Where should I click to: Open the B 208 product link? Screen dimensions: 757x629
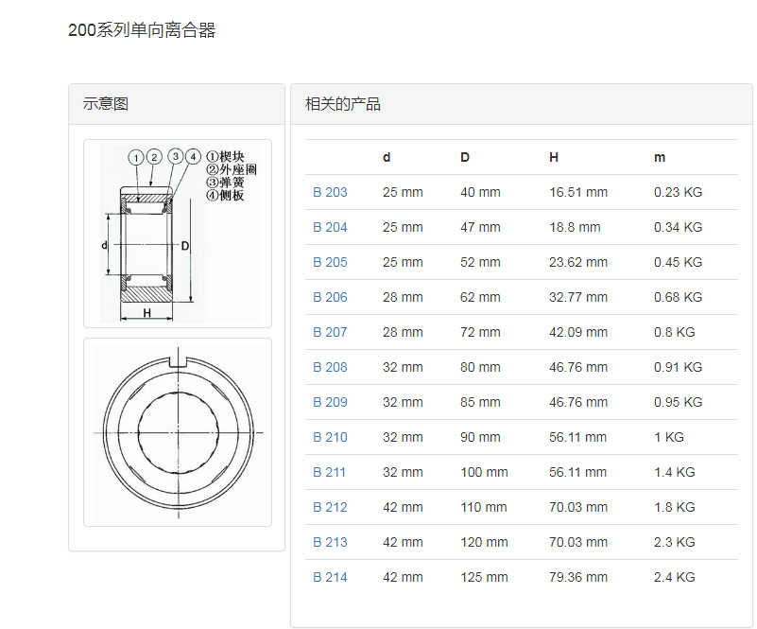330,367
